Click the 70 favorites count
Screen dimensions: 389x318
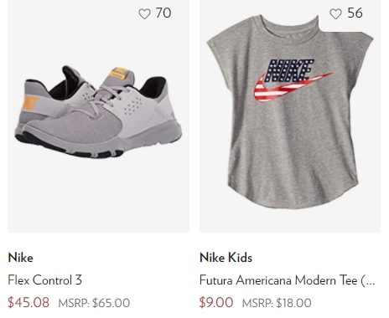(x=163, y=13)
